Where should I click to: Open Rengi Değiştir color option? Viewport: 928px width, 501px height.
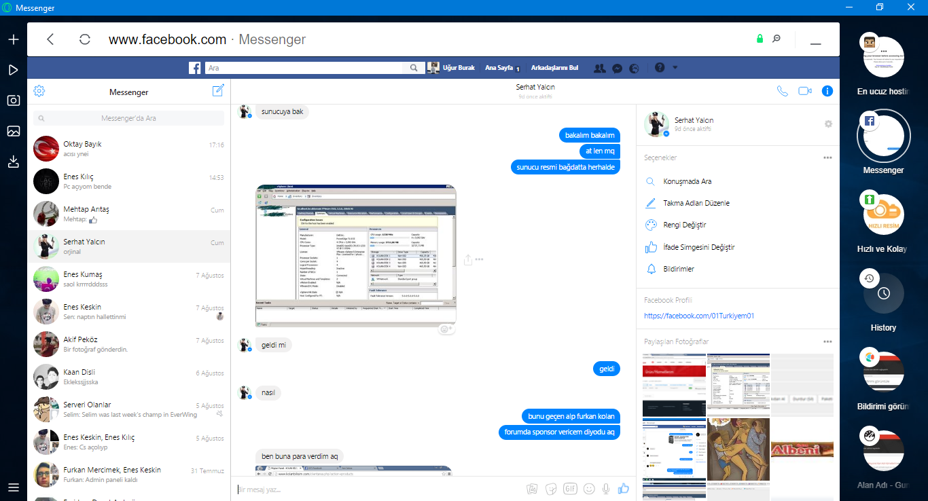(738, 225)
